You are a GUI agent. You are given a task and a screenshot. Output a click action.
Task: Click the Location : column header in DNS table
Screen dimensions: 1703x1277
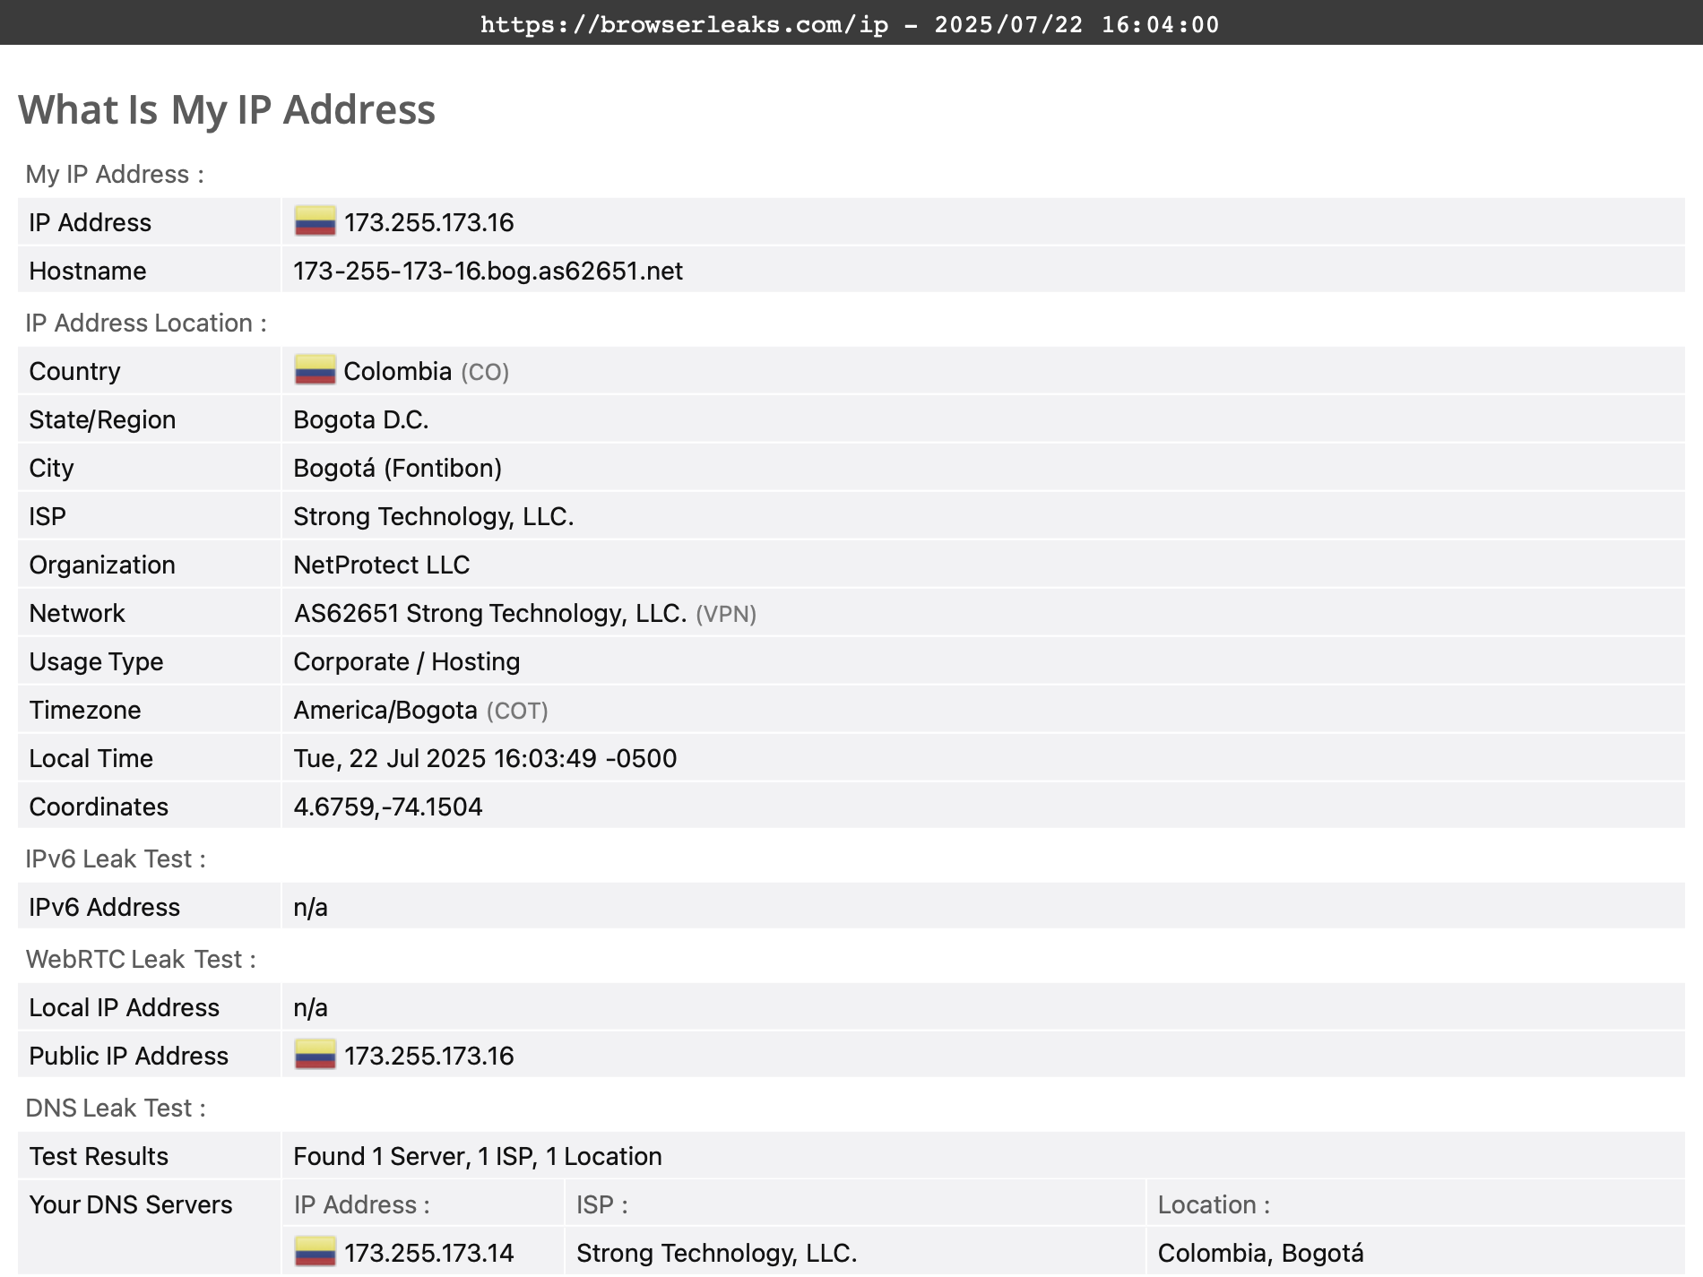click(1214, 1204)
